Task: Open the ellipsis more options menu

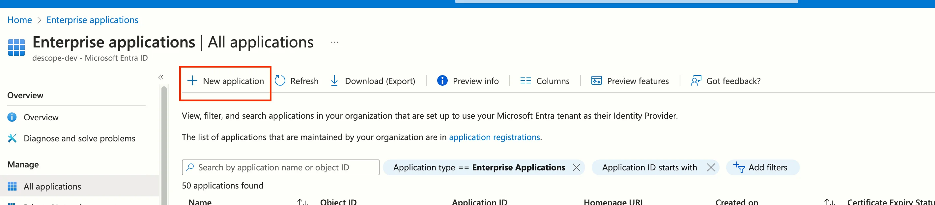Action: coord(335,43)
